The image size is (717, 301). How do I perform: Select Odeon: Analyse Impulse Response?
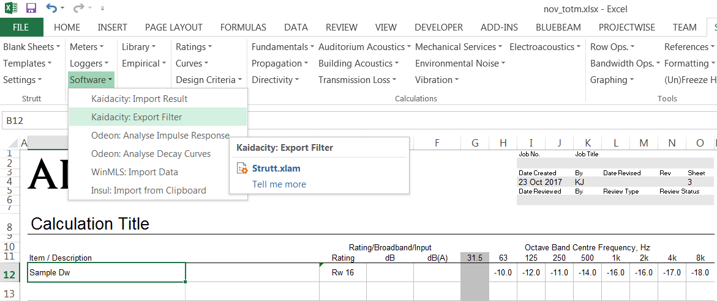tap(158, 136)
